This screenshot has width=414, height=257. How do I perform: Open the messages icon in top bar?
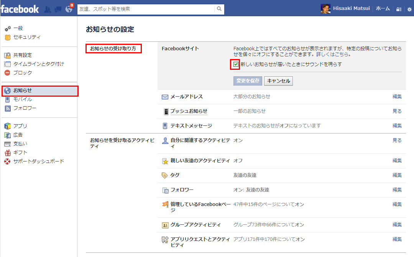(x=58, y=10)
